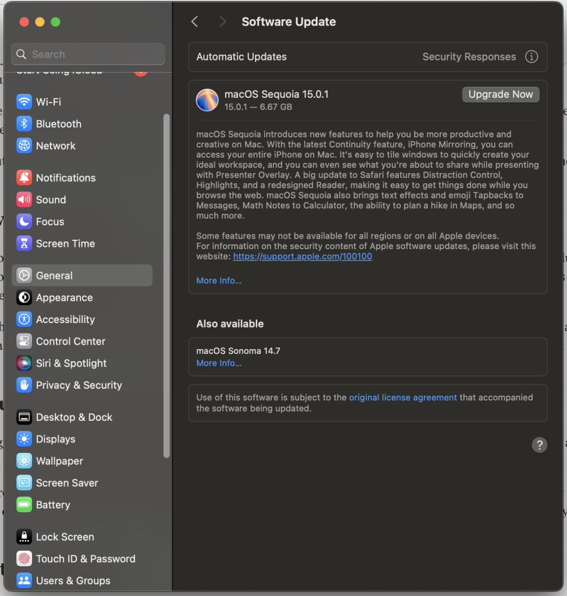This screenshot has height=596, width=567.
Task: Click More Info under macOS Sonoma 14.7
Action: click(x=219, y=363)
